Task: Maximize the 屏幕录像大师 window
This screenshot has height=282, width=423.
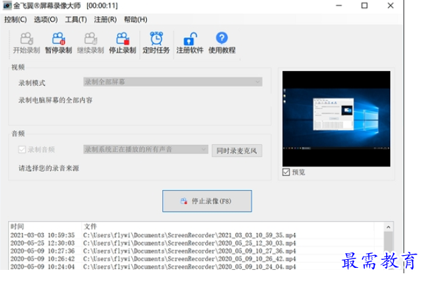Action: 365,5
